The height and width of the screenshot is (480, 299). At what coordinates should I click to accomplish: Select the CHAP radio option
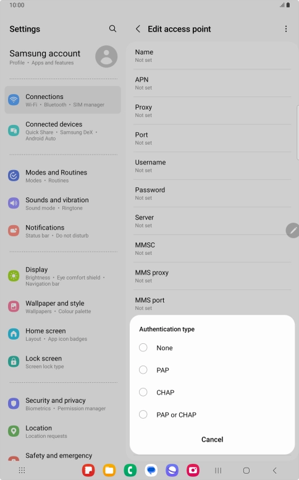[143, 392]
